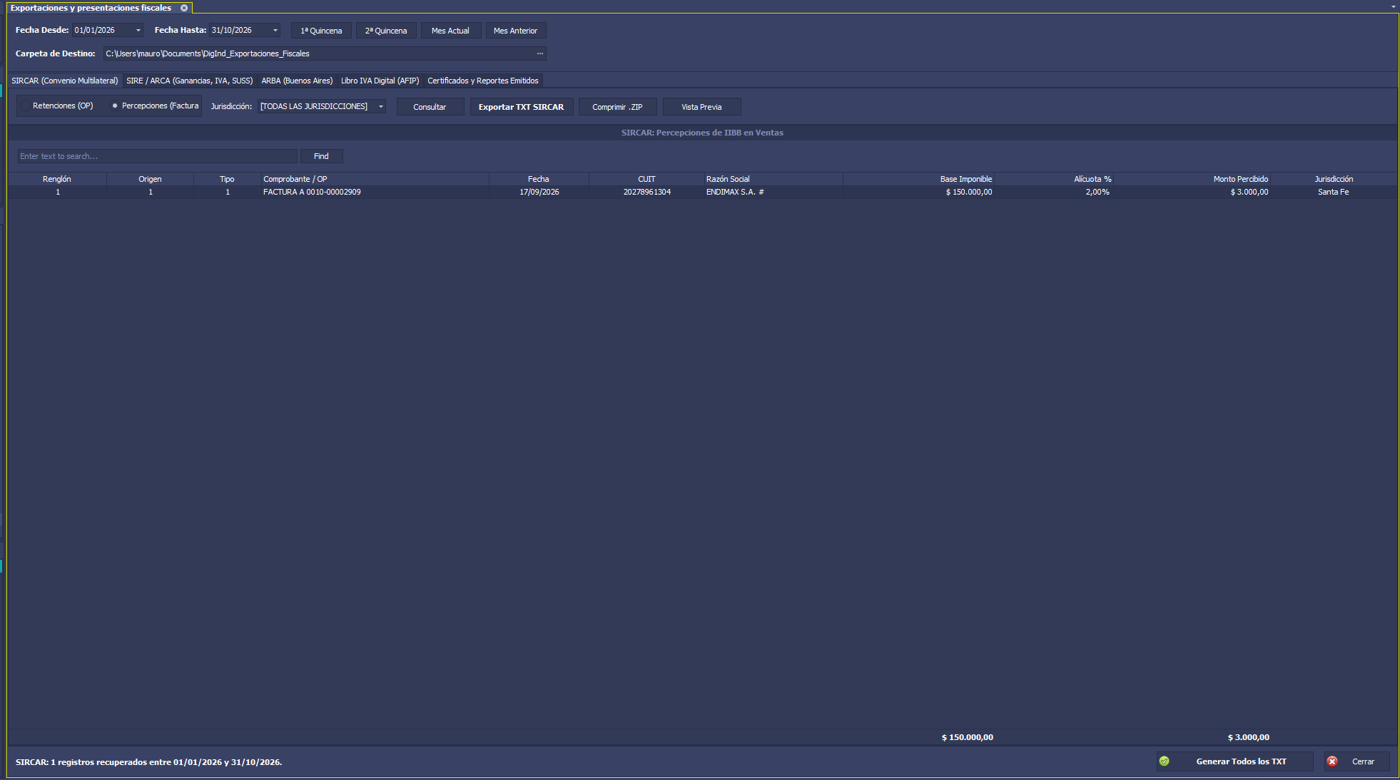Sort by Jurisdicción column header
This screenshot has width=1400, height=780.
click(x=1334, y=179)
